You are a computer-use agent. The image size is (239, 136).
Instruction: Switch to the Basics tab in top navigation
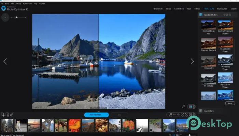pos(168,9)
